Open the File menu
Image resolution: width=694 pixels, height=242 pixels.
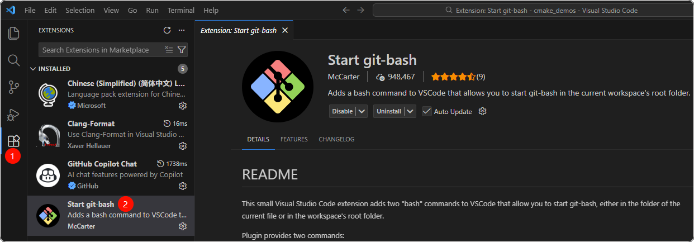tap(30, 10)
